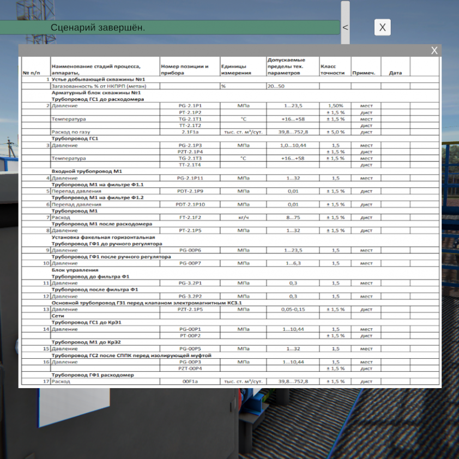Click 'Трубопровод ГС1 до КрЭ1' heading
Viewport: 459px width, 459px height.
point(86,322)
